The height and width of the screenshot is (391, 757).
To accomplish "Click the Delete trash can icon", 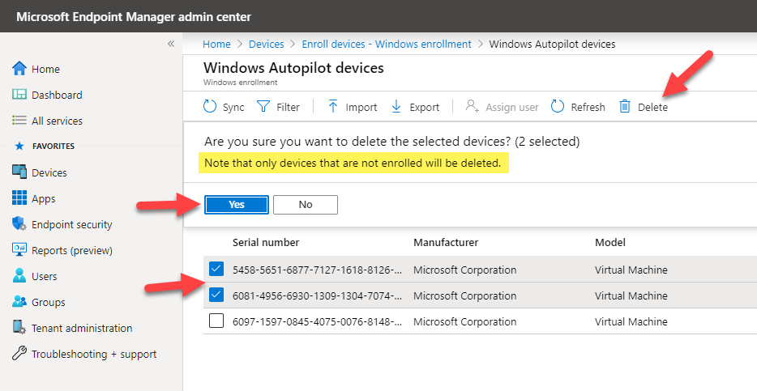I will pyautogui.click(x=625, y=107).
